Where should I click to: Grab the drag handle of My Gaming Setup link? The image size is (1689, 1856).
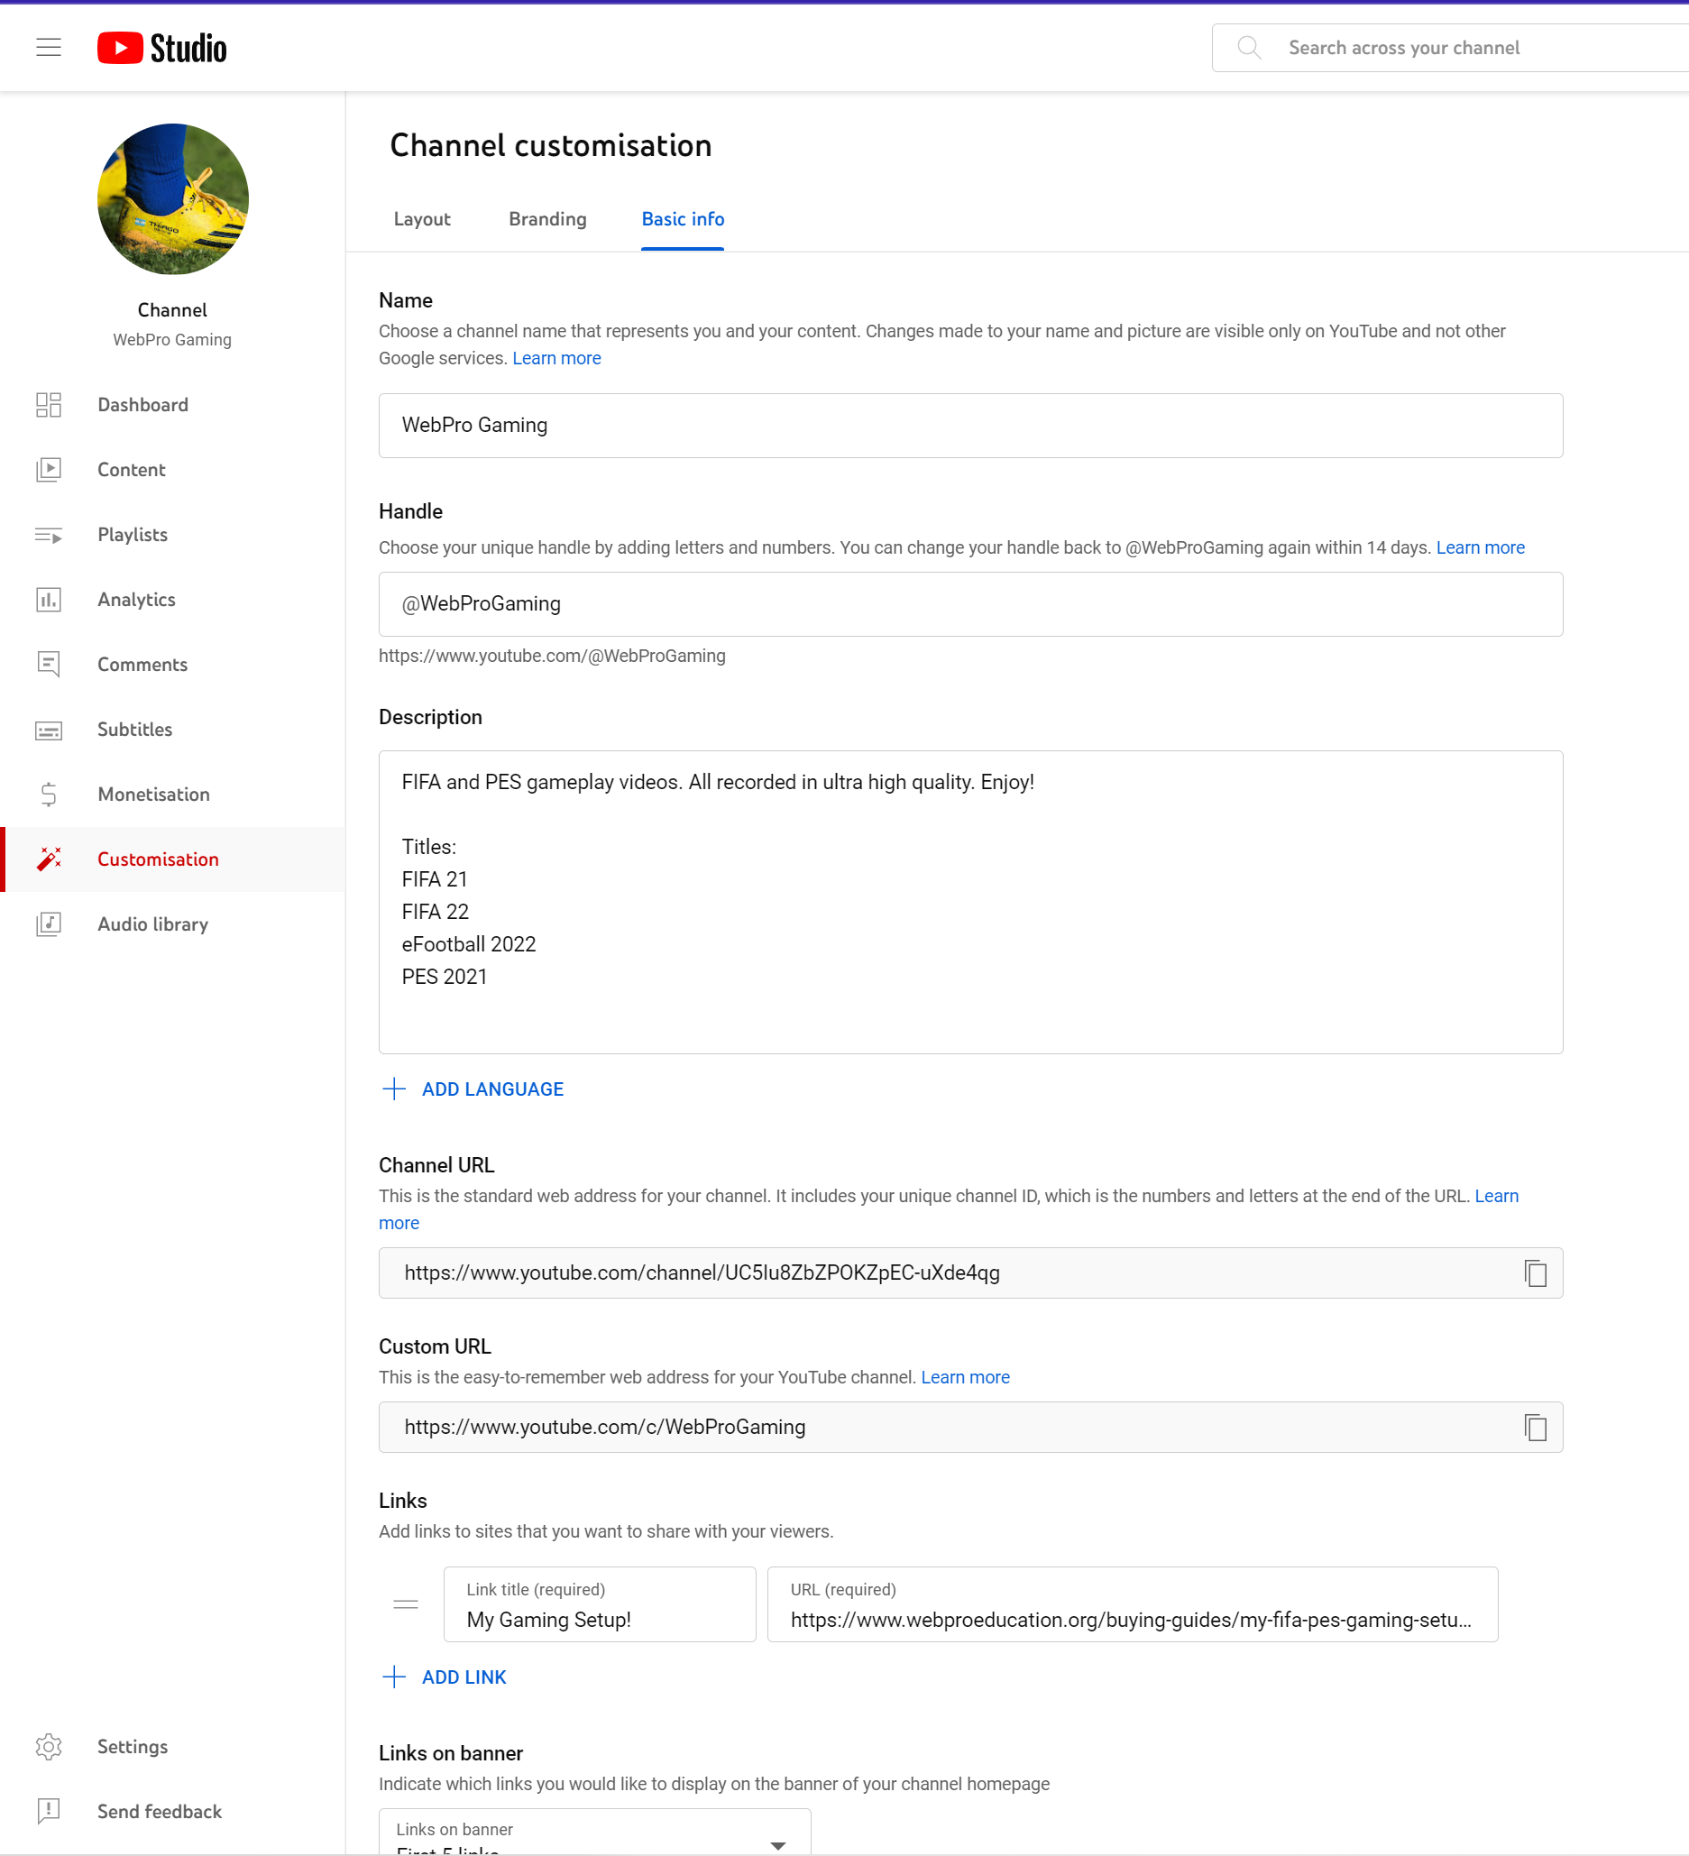point(406,1604)
